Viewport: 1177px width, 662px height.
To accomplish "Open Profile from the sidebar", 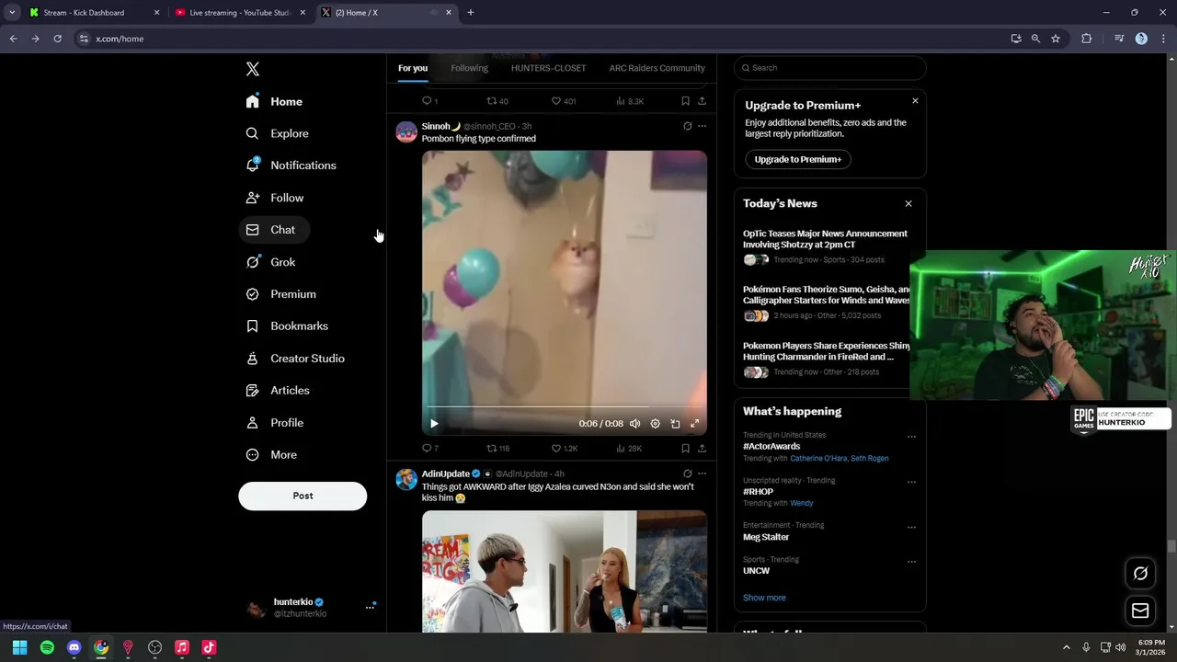I will point(275,423).
